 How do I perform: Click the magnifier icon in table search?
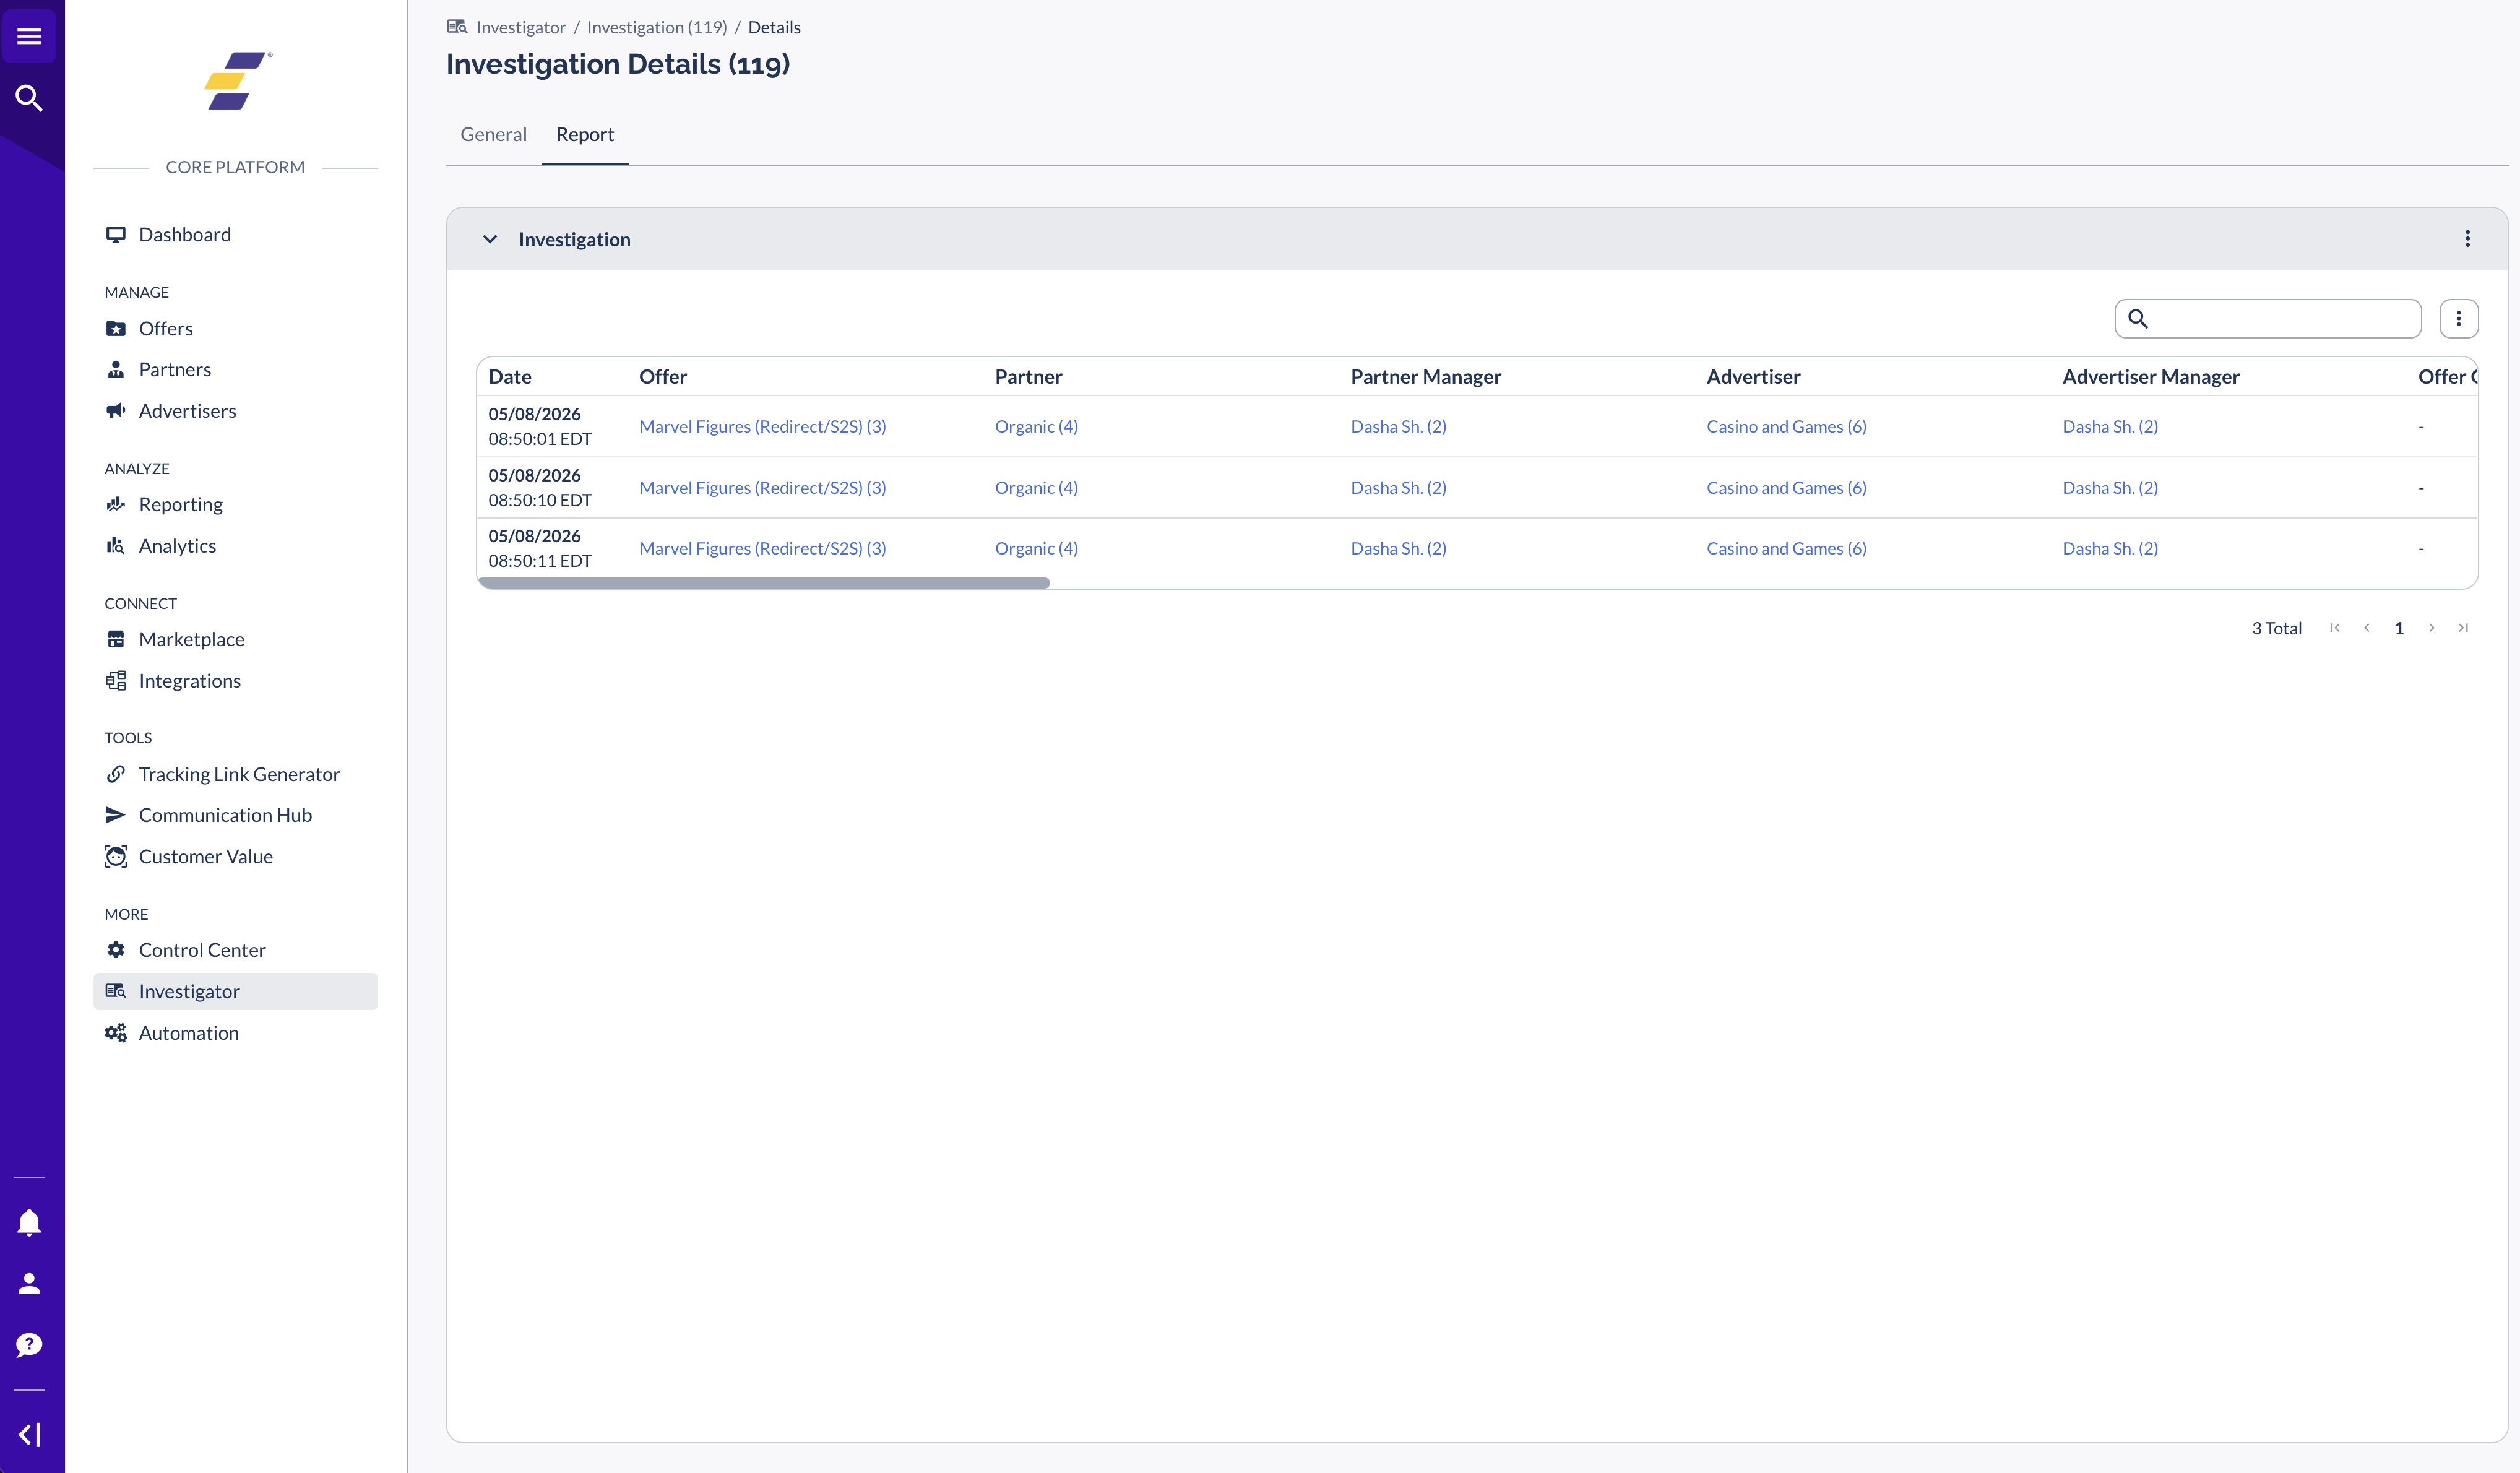[x=2138, y=319]
